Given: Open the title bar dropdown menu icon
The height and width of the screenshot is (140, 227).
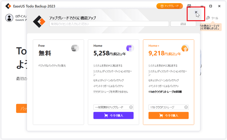Looking at the screenshot, I should click(189, 6).
